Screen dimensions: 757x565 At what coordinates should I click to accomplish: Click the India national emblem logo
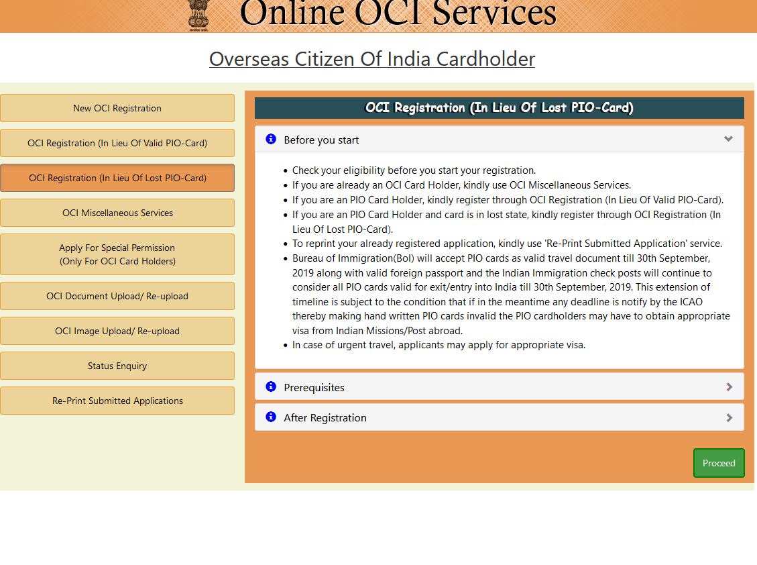pyautogui.click(x=198, y=15)
